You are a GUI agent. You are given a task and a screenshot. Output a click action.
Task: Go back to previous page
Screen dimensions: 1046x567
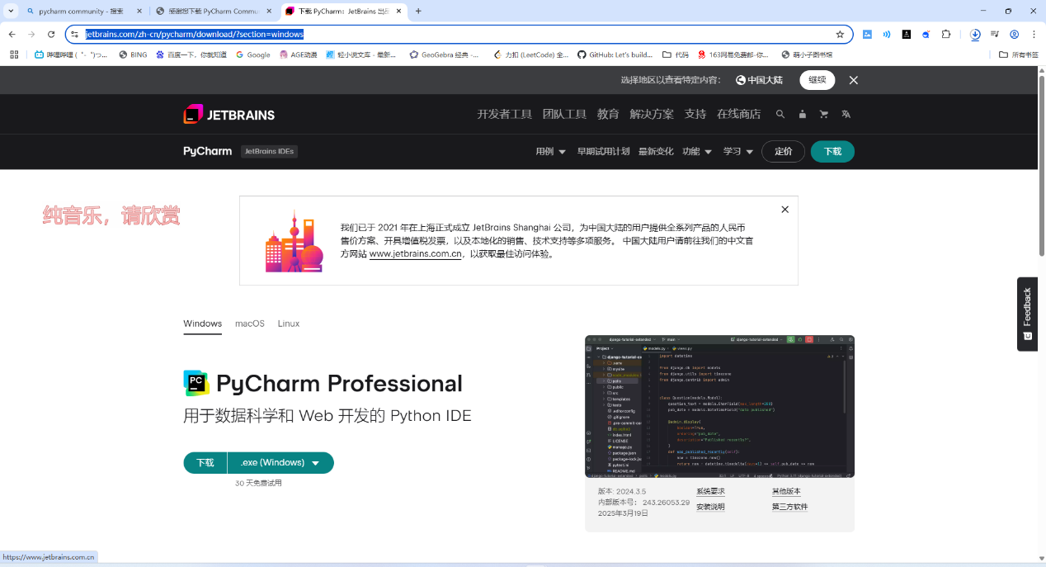12,35
